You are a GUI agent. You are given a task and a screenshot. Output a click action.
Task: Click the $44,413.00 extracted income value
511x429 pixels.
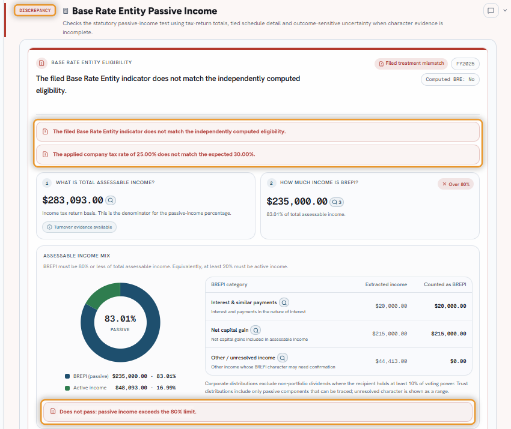[391, 361]
